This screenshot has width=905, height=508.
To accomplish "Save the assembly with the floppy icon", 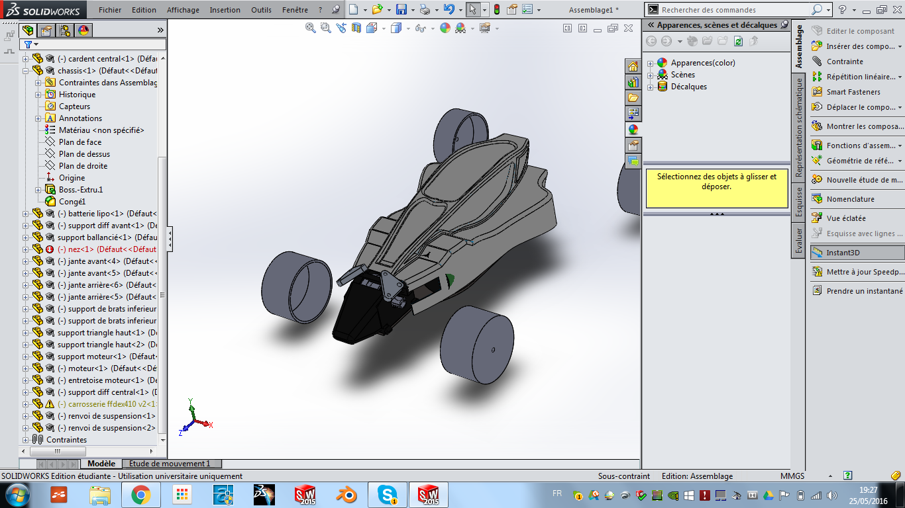I will [x=401, y=9].
